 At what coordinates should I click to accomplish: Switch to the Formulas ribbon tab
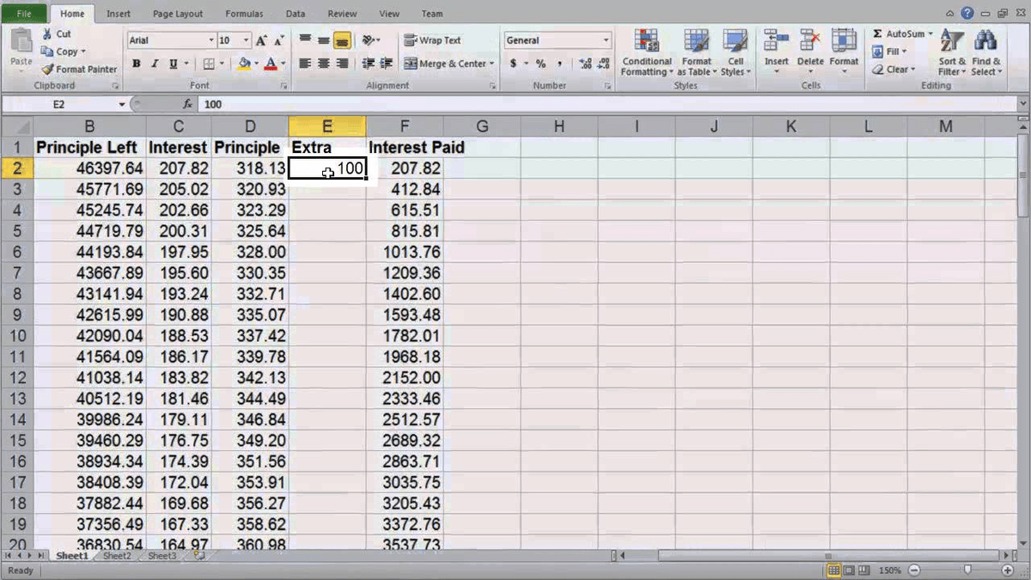(244, 14)
